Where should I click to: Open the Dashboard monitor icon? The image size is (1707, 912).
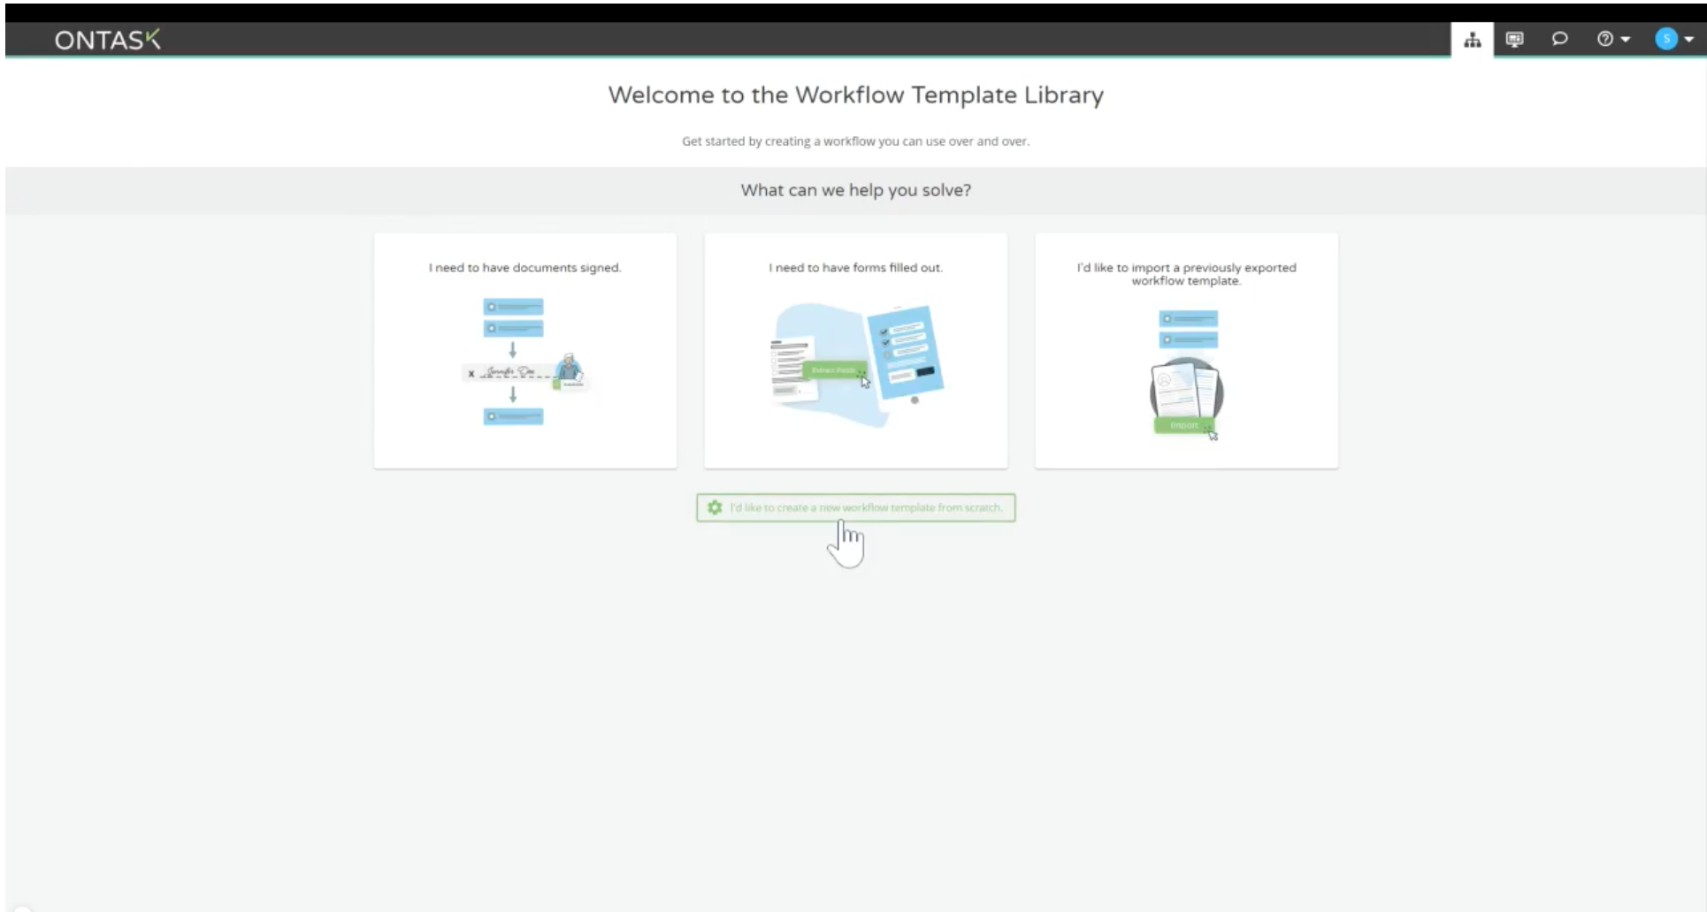(1515, 39)
